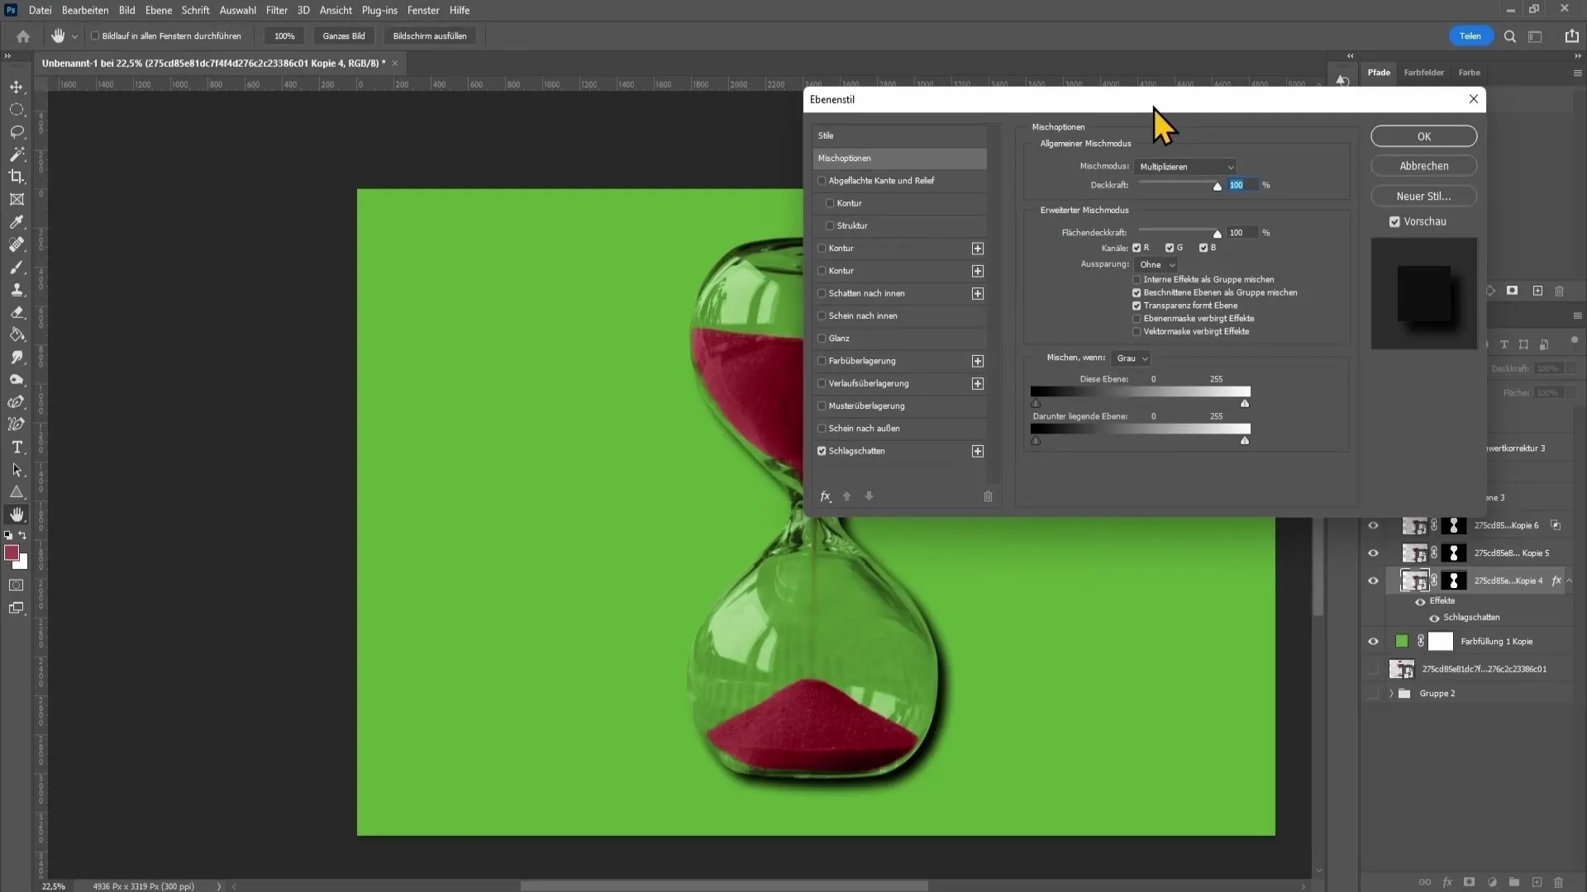Select the Move tool
The width and height of the screenshot is (1587, 892).
[x=17, y=87]
